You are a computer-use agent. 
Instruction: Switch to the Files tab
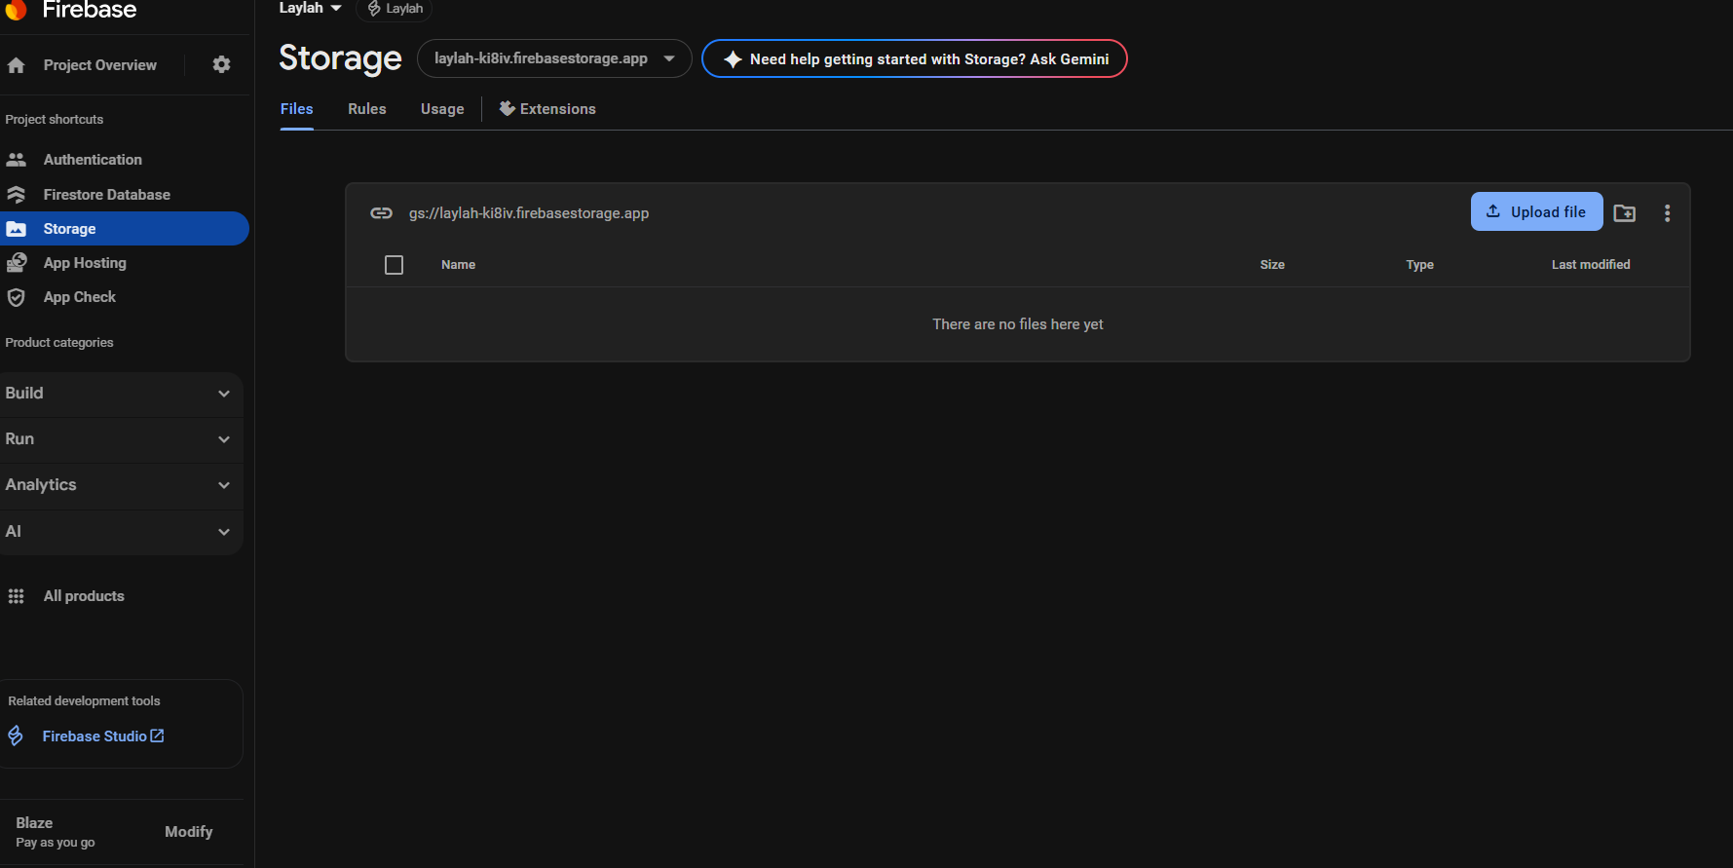(x=297, y=109)
